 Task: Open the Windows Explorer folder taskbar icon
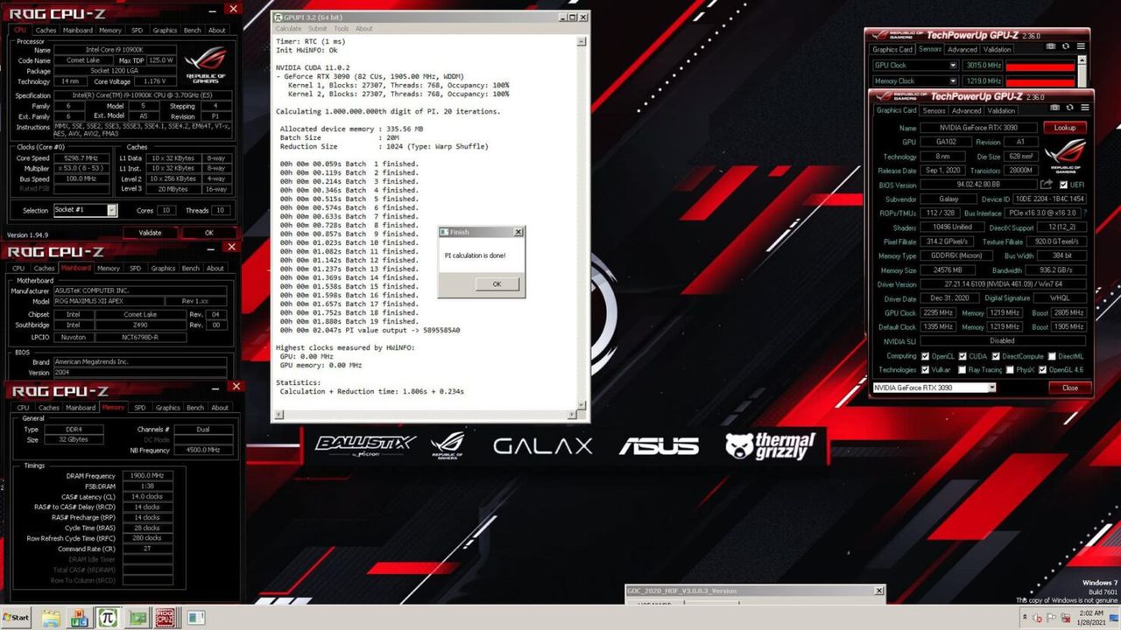click(52, 617)
